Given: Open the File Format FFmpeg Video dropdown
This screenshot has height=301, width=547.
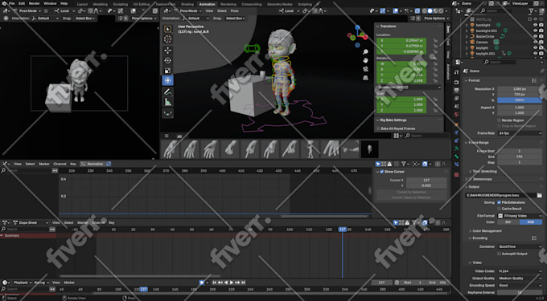Looking at the screenshot, I should [520, 216].
